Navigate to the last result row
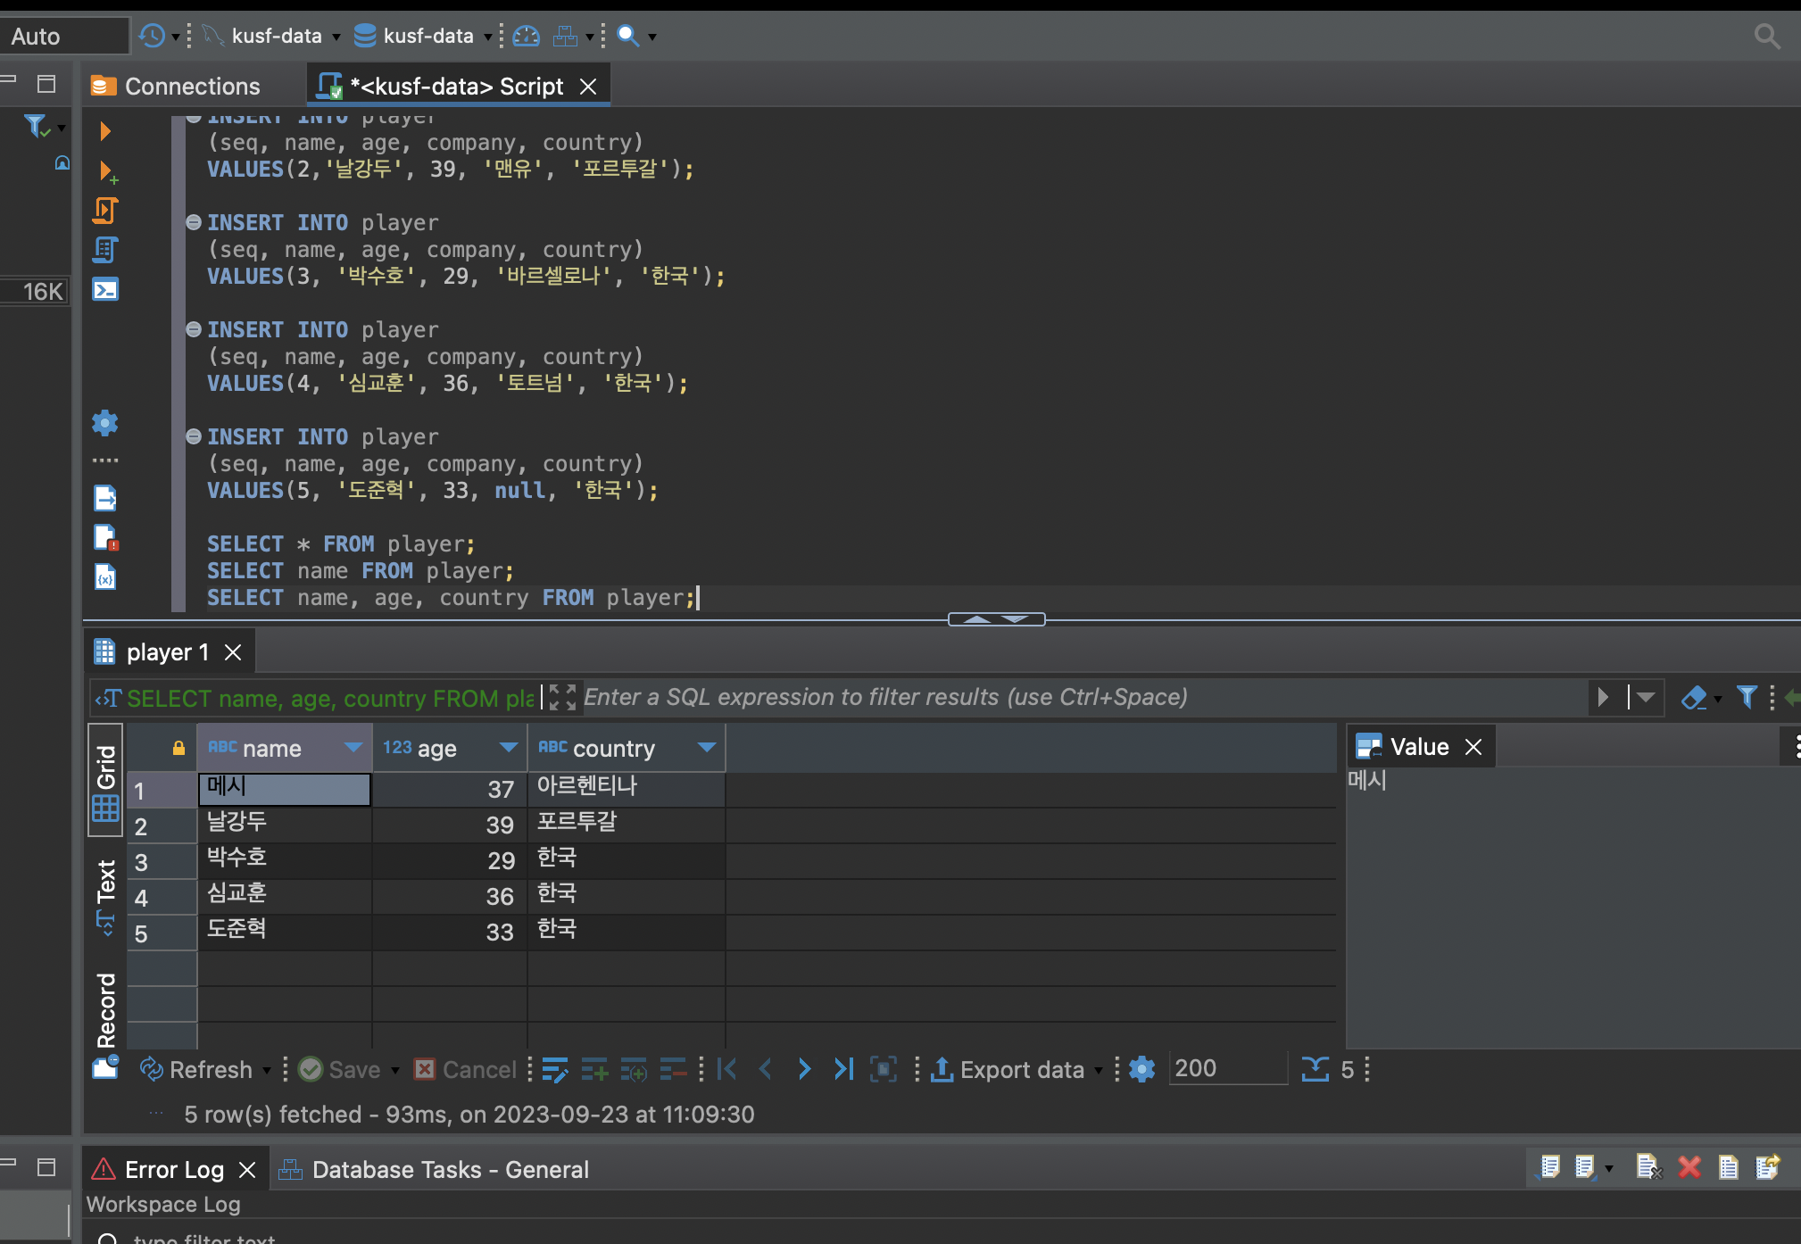This screenshot has height=1244, width=1801. click(x=842, y=1069)
